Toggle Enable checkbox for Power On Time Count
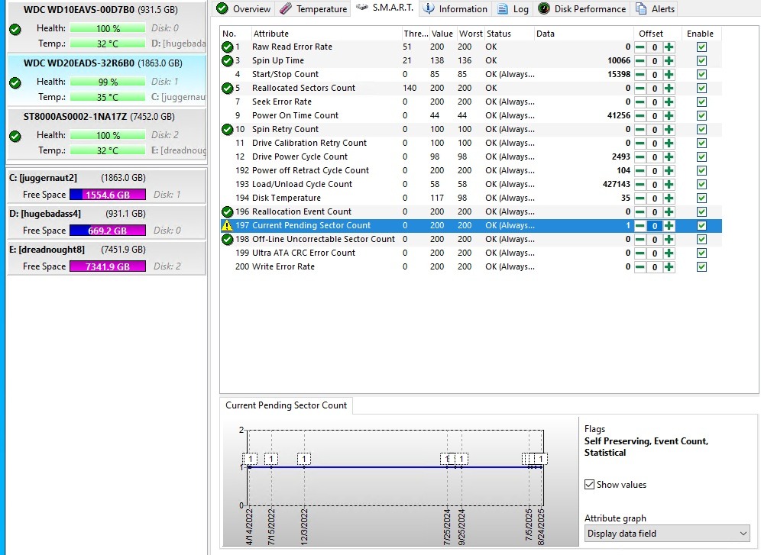 pos(701,116)
